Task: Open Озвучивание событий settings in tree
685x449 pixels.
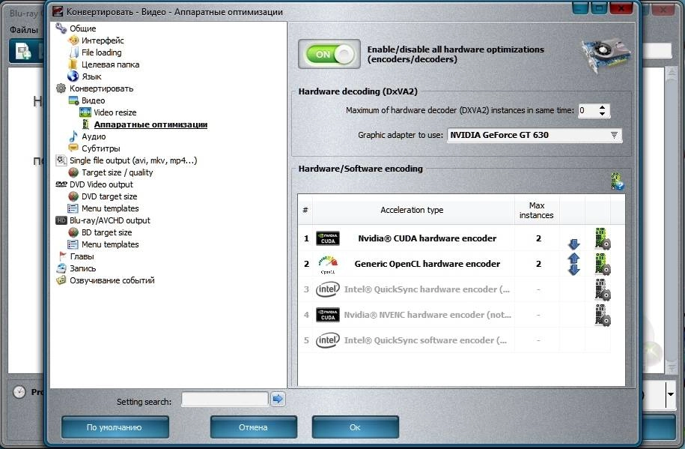Action: point(112,280)
